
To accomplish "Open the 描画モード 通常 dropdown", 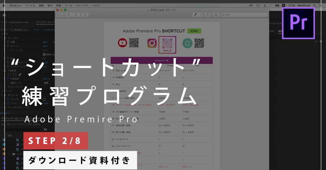I will pos(47,83).
